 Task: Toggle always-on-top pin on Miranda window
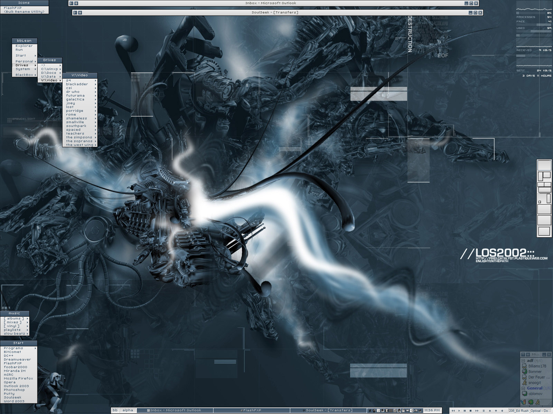(523, 354)
